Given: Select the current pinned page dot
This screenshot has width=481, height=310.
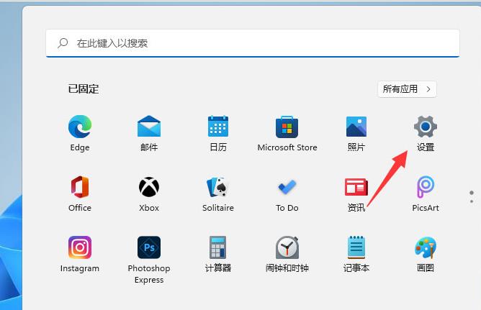Looking at the screenshot, I should 472,193.
